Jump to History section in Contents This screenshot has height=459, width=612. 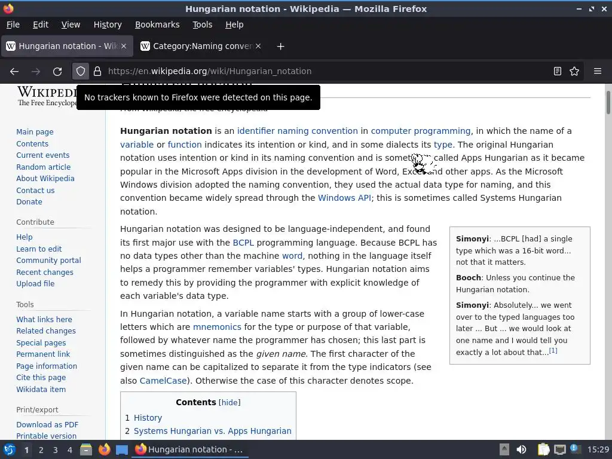148,418
